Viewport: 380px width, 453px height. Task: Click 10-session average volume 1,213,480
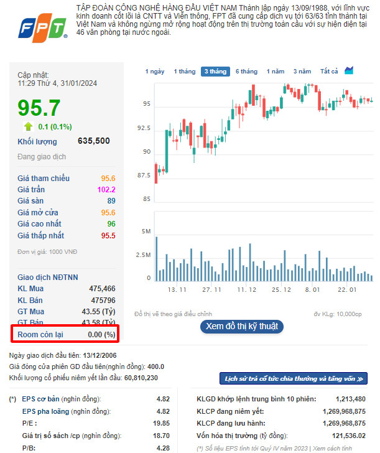click(x=351, y=399)
